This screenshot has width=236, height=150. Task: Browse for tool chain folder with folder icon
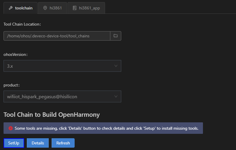pyautogui.click(x=116, y=36)
